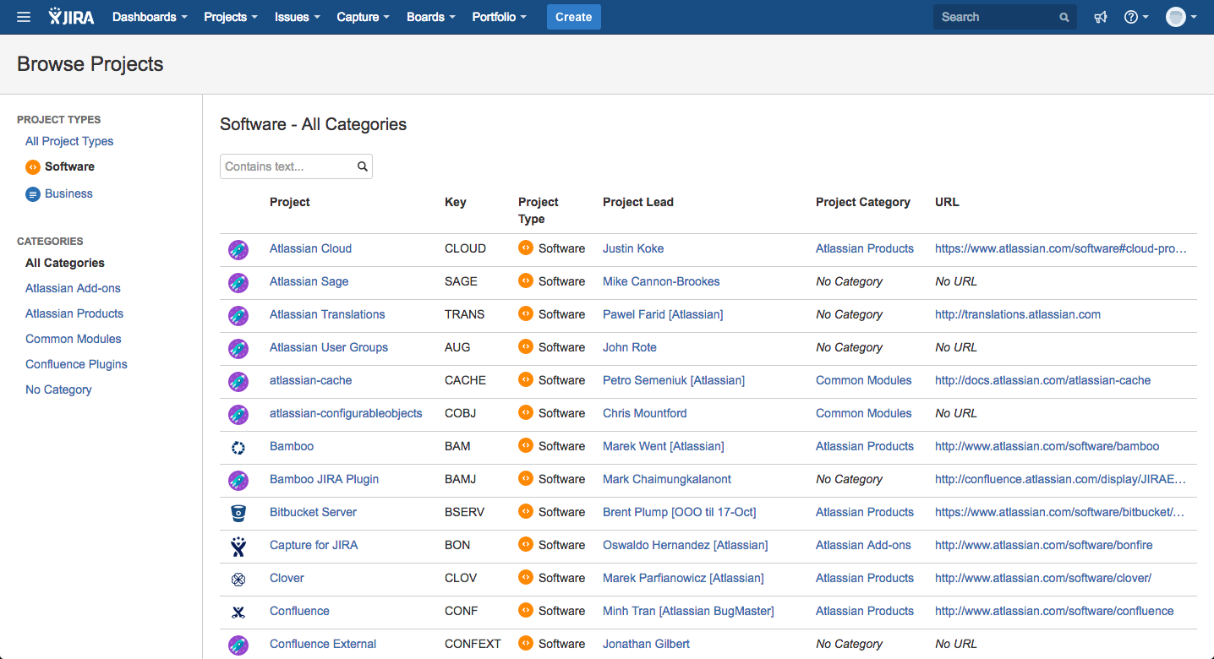Select All Categories in sidebar

[65, 263]
